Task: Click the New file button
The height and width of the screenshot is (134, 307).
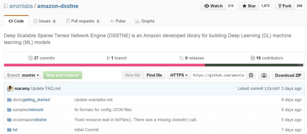Action: tap(133, 75)
